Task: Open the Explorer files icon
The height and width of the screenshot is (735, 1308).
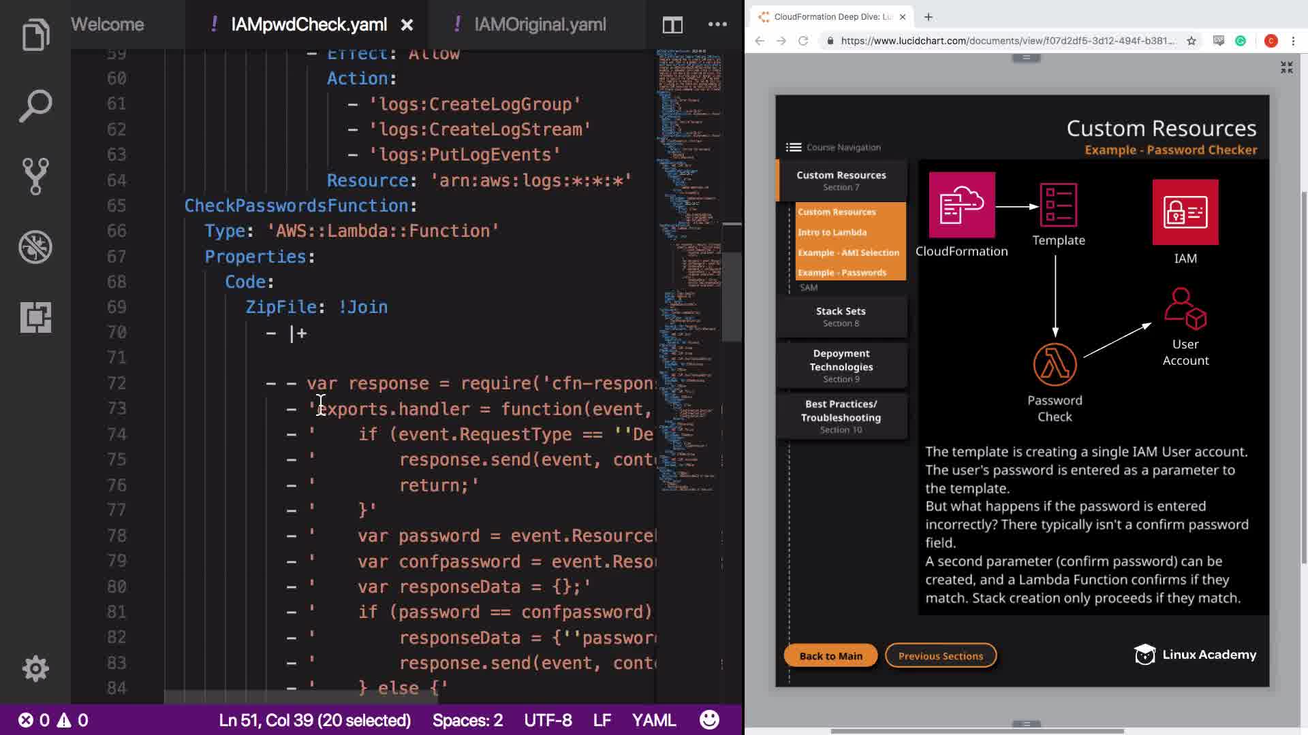Action: [x=35, y=34]
